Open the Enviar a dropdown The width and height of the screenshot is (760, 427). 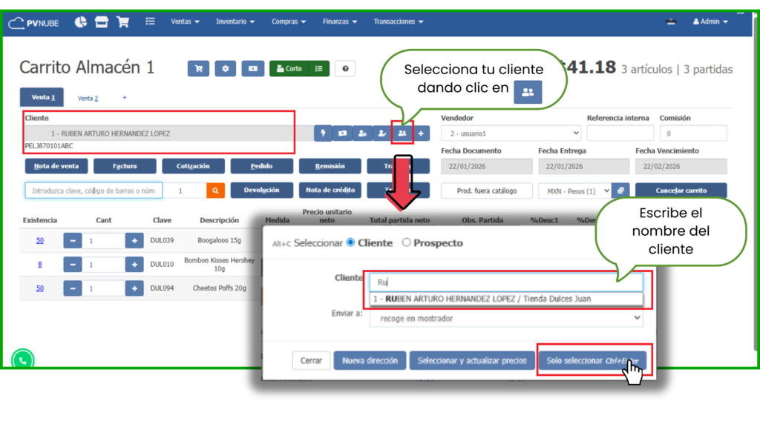505,317
